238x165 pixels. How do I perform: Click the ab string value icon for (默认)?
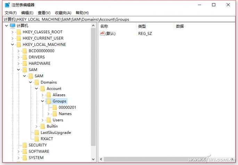point(102,33)
